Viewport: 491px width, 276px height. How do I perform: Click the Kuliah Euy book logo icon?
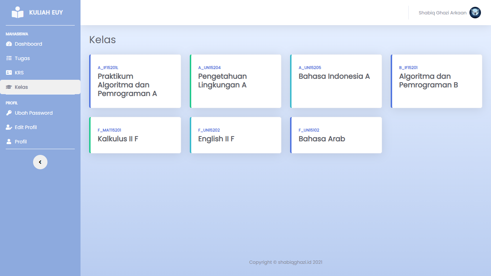17,13
